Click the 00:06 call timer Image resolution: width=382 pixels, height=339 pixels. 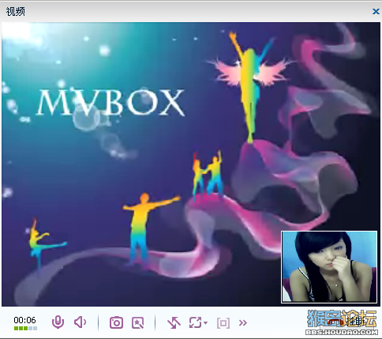tap(24, 320)
